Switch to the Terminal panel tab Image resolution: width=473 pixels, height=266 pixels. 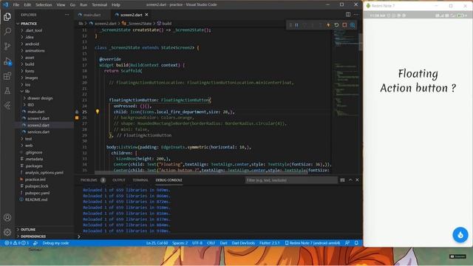click(140, 180)
